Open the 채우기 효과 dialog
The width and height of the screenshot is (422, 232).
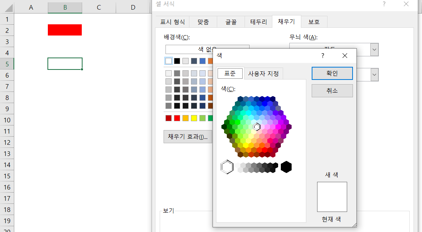click(188, 136)
